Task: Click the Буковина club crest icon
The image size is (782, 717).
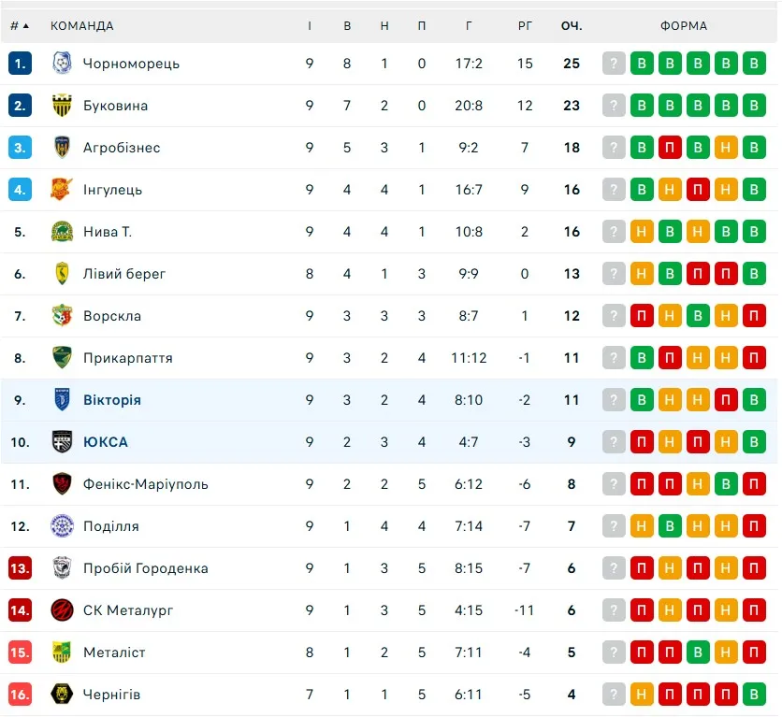Action: [x=62, y=106]
